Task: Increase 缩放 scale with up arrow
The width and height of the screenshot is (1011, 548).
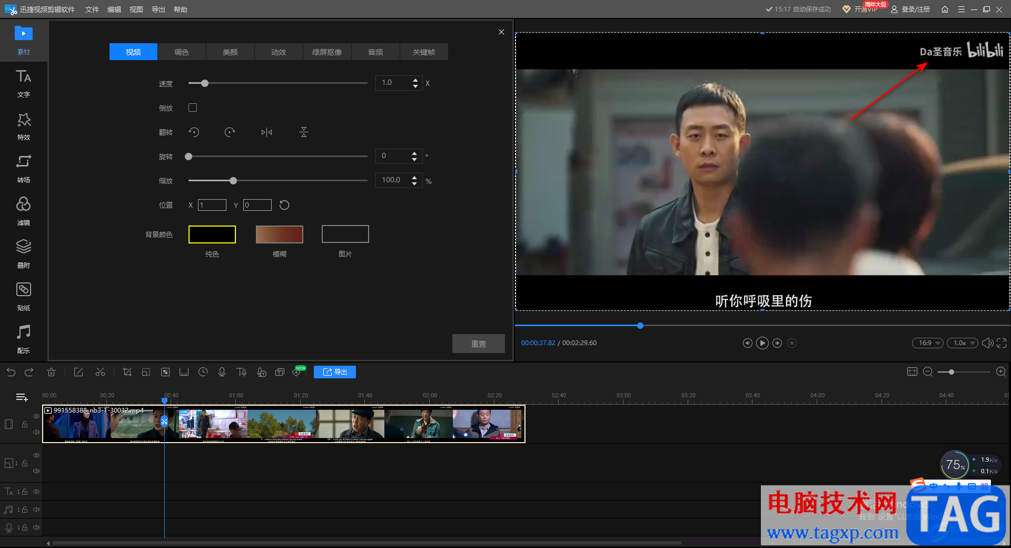Action: coord(414,178)
